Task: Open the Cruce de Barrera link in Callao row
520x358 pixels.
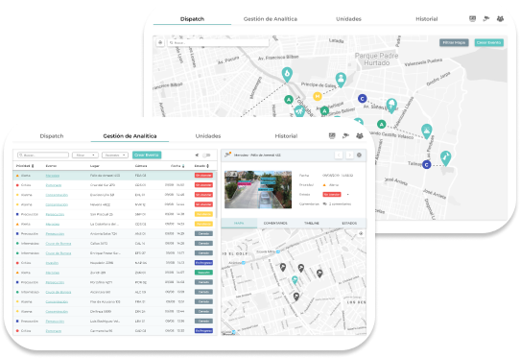Action: pyautogui.click(x=58, y=244)
